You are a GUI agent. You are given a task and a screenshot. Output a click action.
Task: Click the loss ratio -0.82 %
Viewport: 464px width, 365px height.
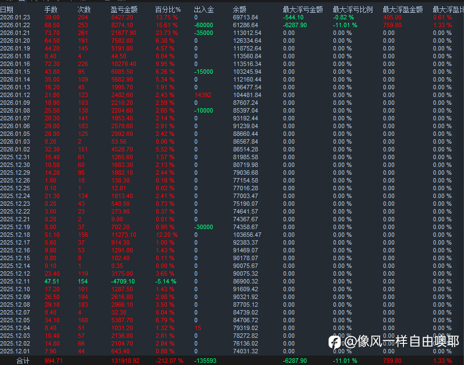point(343,17)
